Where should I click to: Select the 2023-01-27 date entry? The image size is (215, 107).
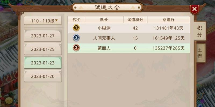pyautogui.click(x=43, y=36)
